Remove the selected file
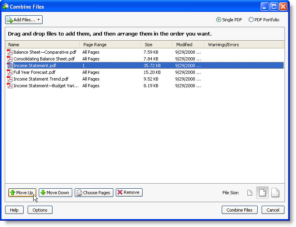This screenshot has width=296, height=227. (129, 192)
